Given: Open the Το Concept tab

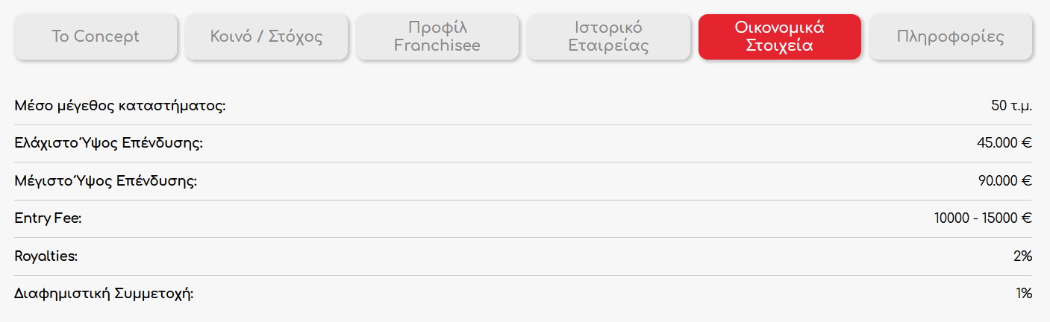Looking at the screenshot, I should point(96,37).
